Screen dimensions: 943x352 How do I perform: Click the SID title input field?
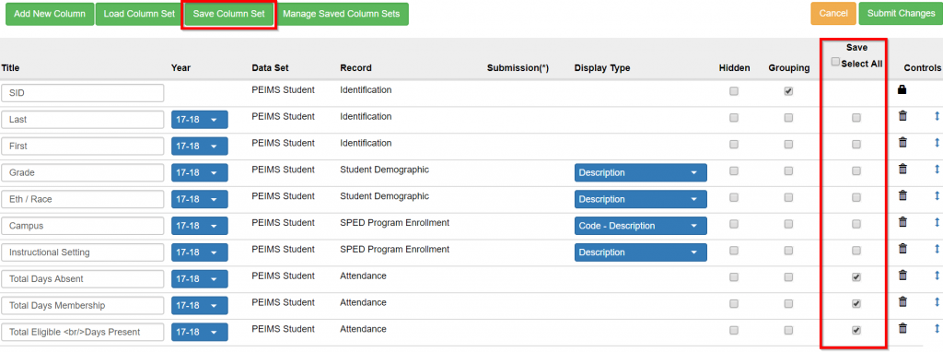point(82,93)
